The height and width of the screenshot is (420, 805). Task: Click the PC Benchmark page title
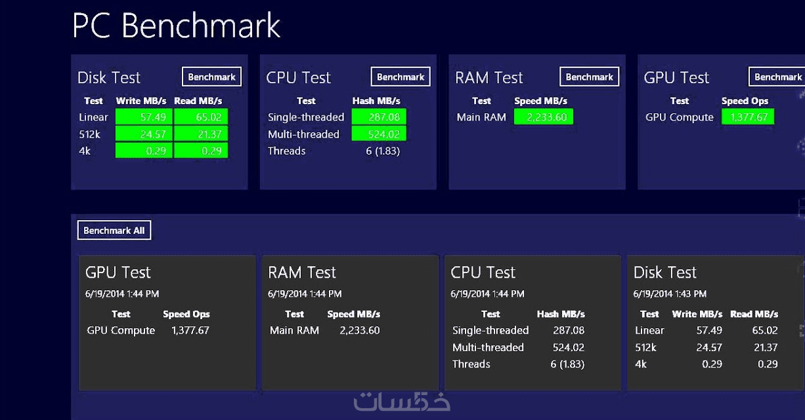click(176, 26)
